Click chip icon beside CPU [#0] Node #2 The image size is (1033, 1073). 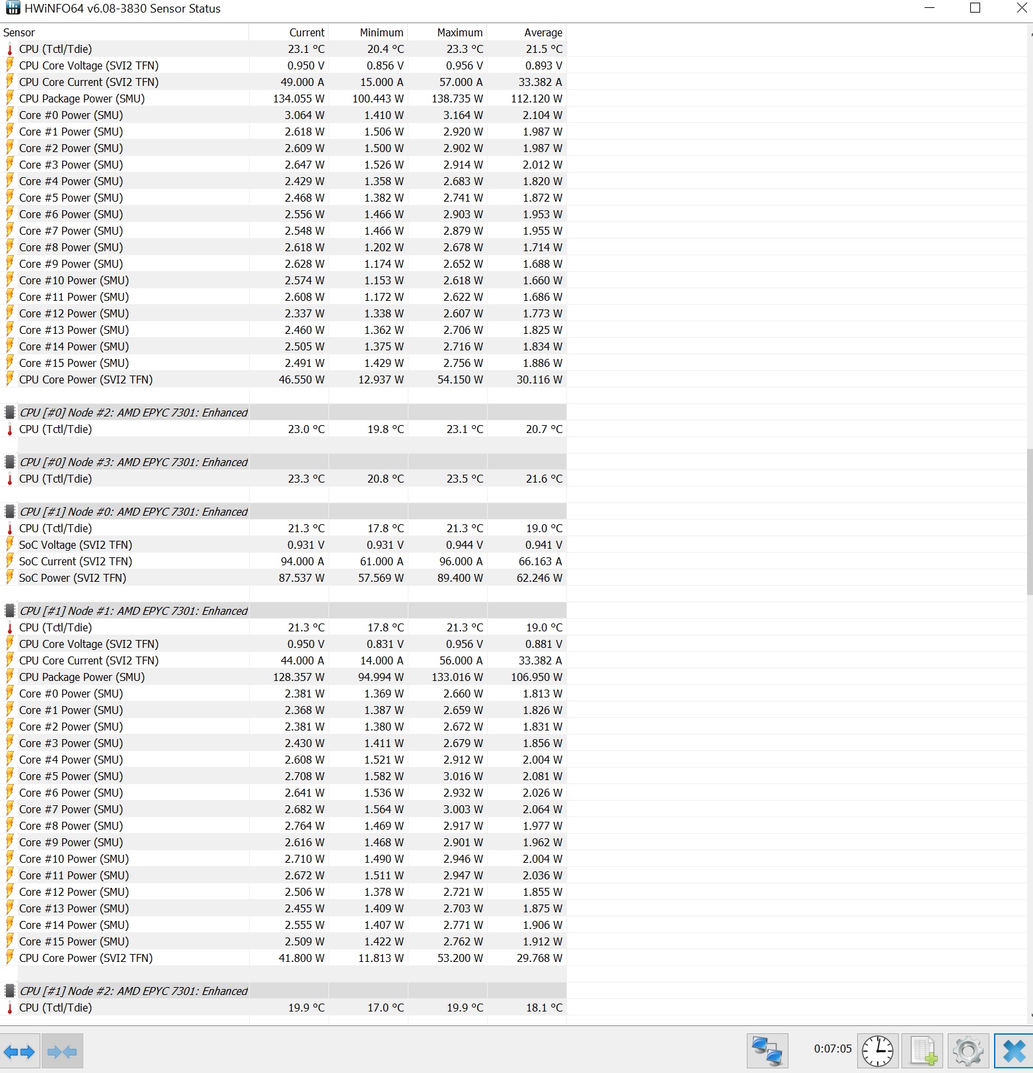[x=10, y=413]
